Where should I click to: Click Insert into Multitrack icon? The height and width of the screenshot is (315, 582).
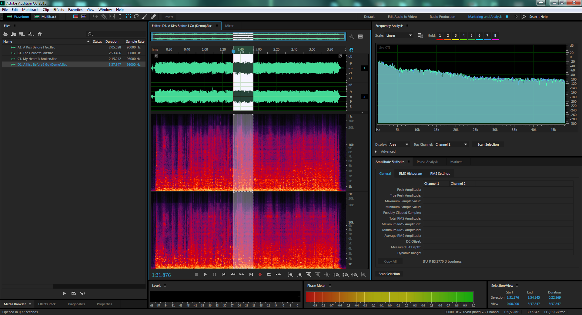(x=31, y=34)
